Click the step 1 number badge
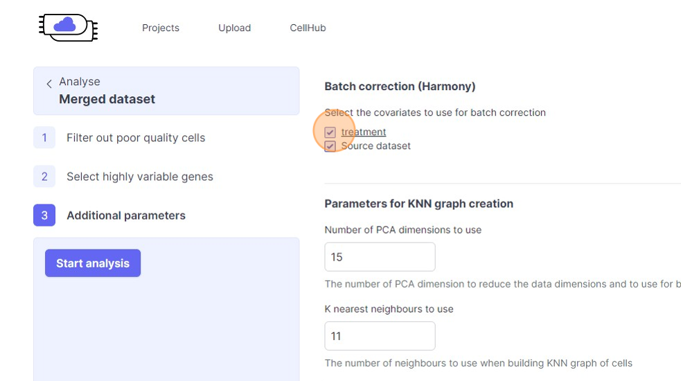This screenshot has height=381, width=681. [44, 138]
